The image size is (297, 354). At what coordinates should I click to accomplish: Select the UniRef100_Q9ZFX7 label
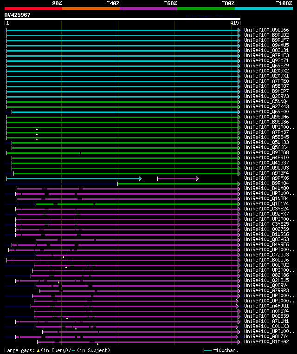tap(266, 214)
